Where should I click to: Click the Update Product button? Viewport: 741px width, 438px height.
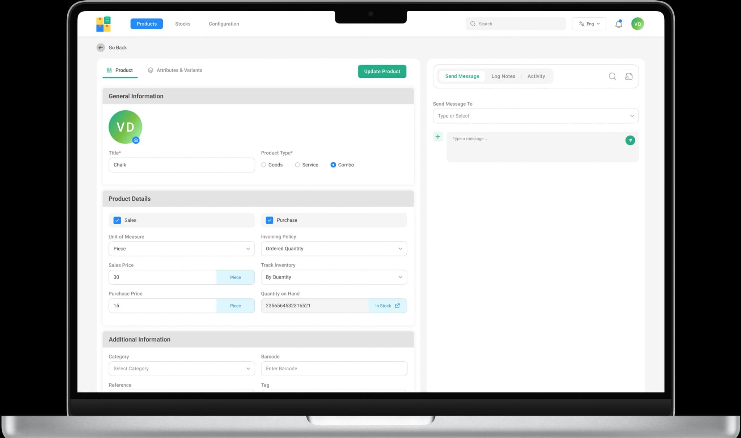382,72
